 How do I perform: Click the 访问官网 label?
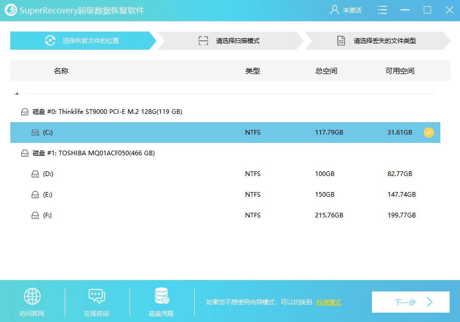tap(32, 314)
